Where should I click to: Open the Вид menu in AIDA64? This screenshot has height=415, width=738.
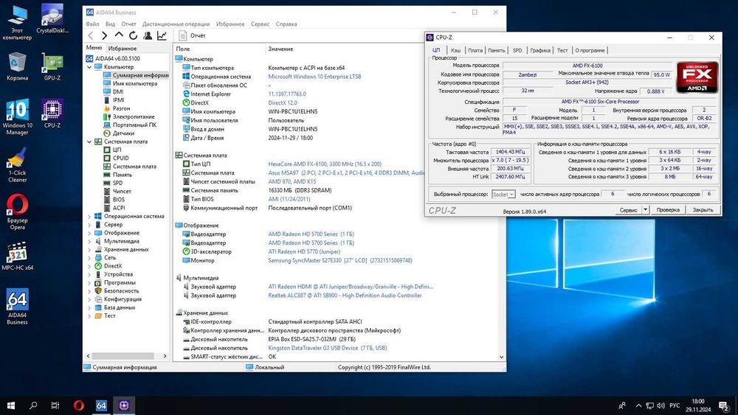[110, 24]
